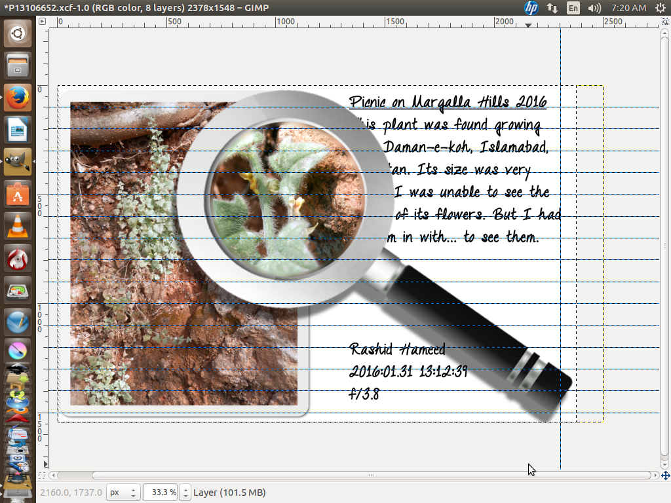Open the En keyboard layout indicator

[573, 8]
